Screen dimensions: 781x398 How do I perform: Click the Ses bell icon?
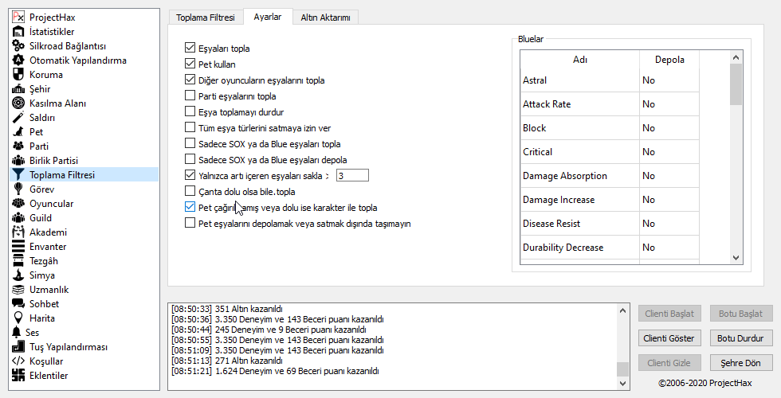[18, 332]
